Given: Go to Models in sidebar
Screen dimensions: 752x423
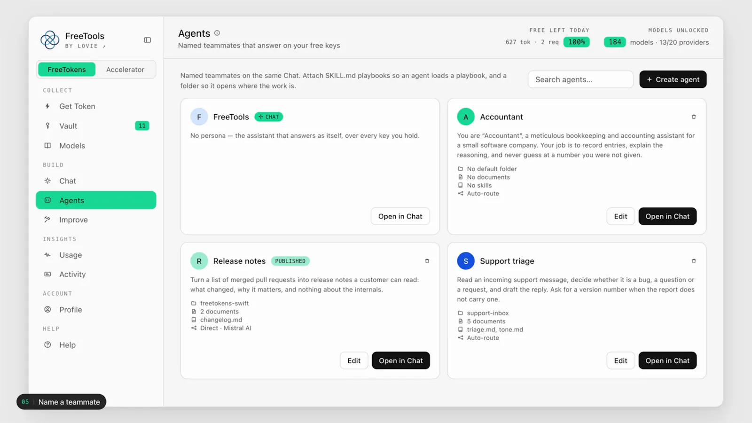Looking at the screenshot, I should tap(96, 146).
